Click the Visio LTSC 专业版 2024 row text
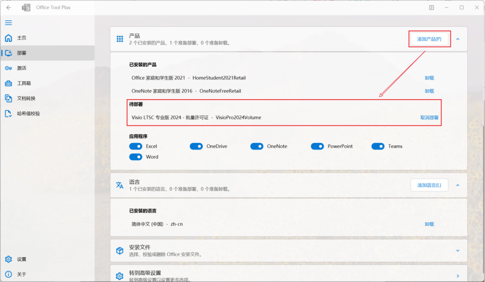This screenshot has height=282, width=485. [x=196, y=118]
